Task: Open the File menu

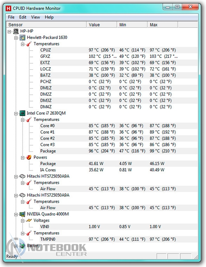Action: 11,17
